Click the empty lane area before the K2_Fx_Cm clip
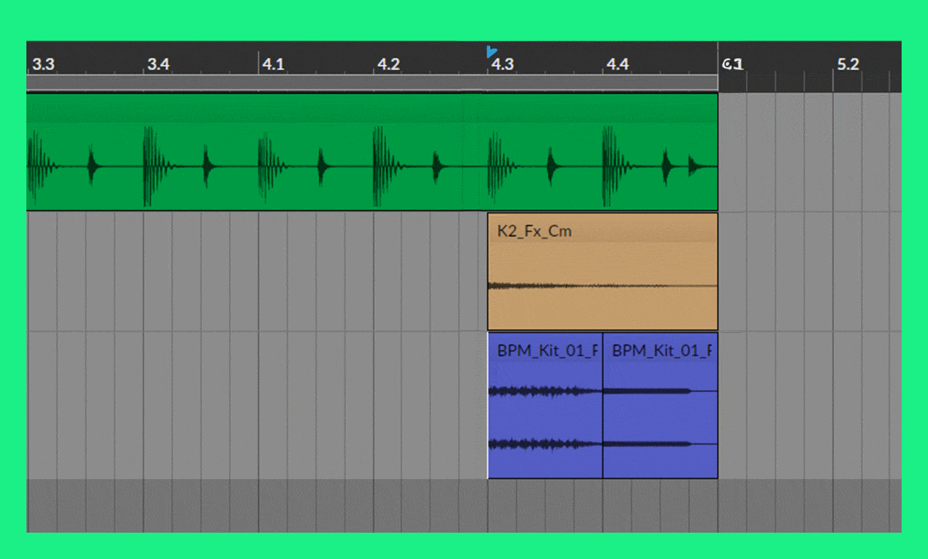Image resolution: width=928 pixels, height=559 pixels. (255, 272)
